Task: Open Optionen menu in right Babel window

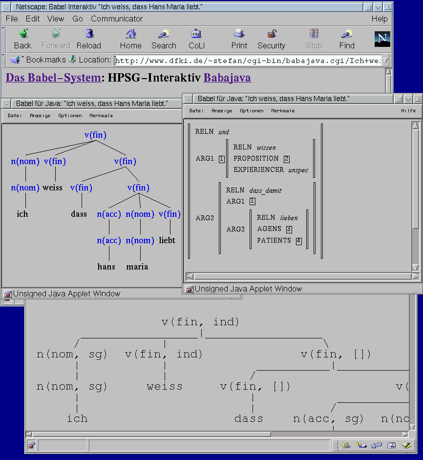Action: pyautogui.click(x=252, y=110)
